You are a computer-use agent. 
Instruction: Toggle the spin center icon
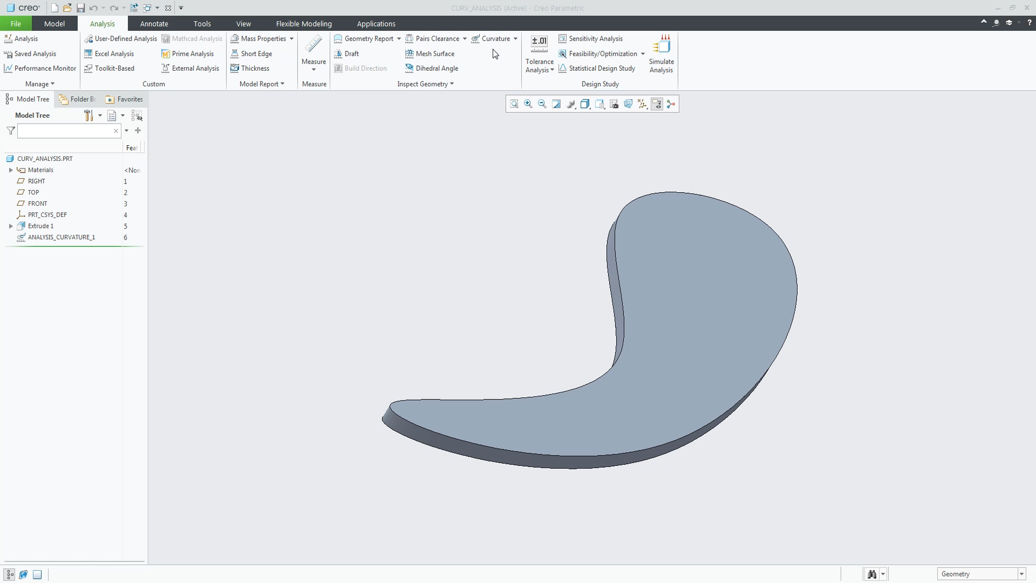point(671,104)
